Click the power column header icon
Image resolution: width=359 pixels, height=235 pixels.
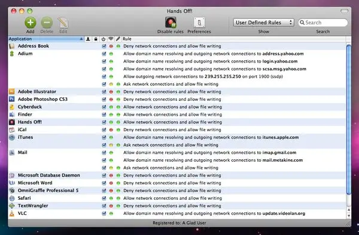(x=104, y=39)
